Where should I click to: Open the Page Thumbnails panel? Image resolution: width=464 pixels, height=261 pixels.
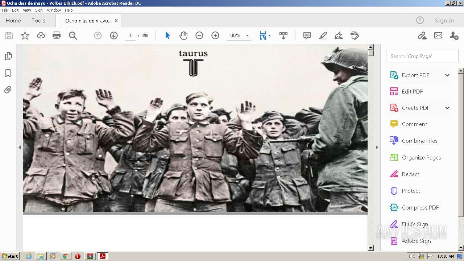pyautogui.click(x=8, y=56)
